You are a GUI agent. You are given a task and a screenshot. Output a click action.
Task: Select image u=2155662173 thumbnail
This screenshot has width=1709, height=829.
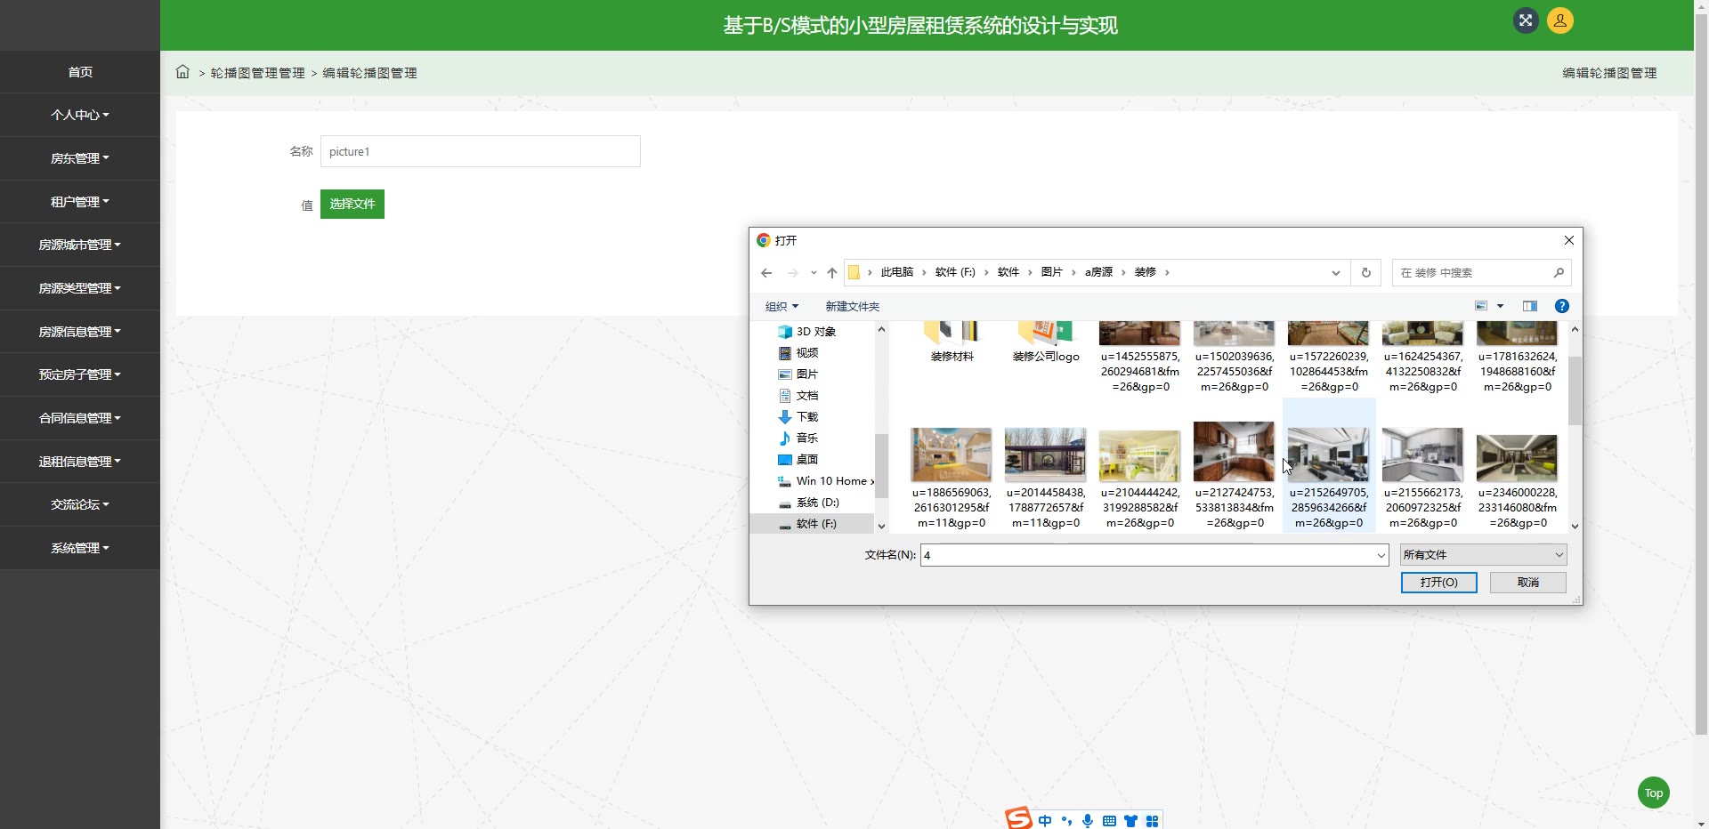coord(1423,455)
